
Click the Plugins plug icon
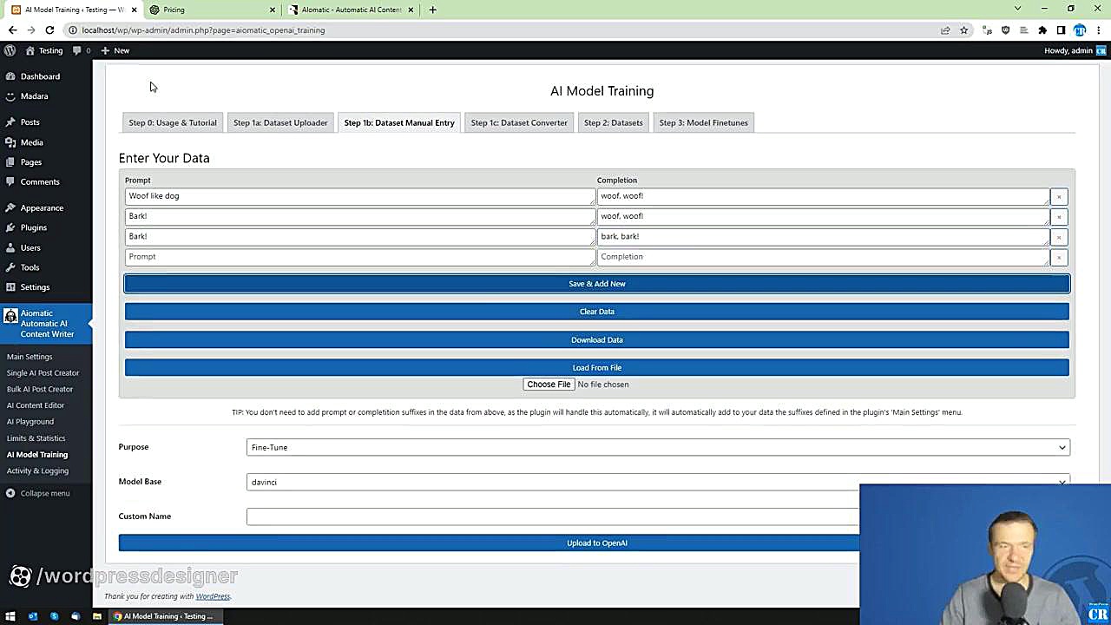pyautogui.click(x=10, y=227)
